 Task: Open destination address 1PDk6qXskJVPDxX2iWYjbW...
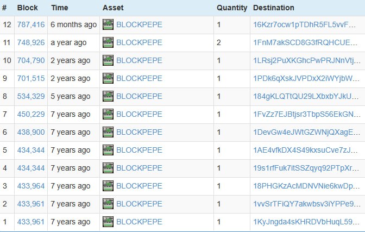coord(306,78)
